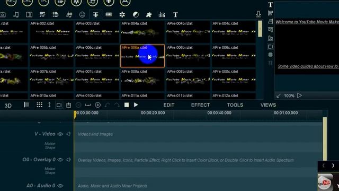Click the round LRC lyric button
Viewport: 339px width, 191px height.
point(28,2)
